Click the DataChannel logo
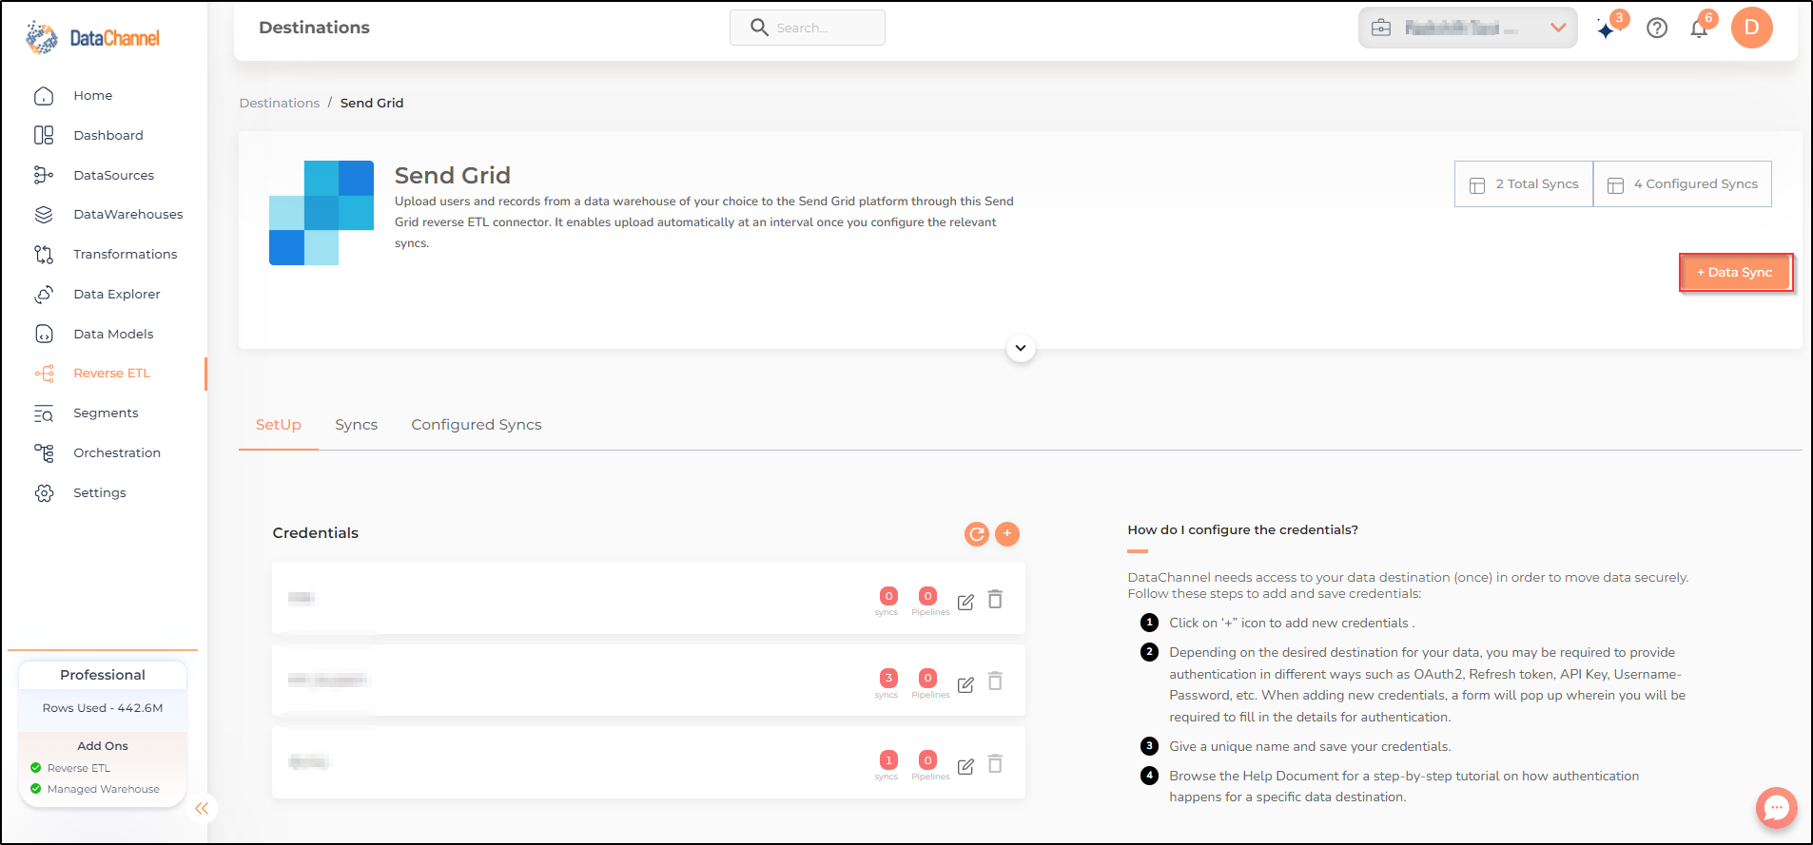Viewport: 1813px width, 845px height. tap(92, 38)
